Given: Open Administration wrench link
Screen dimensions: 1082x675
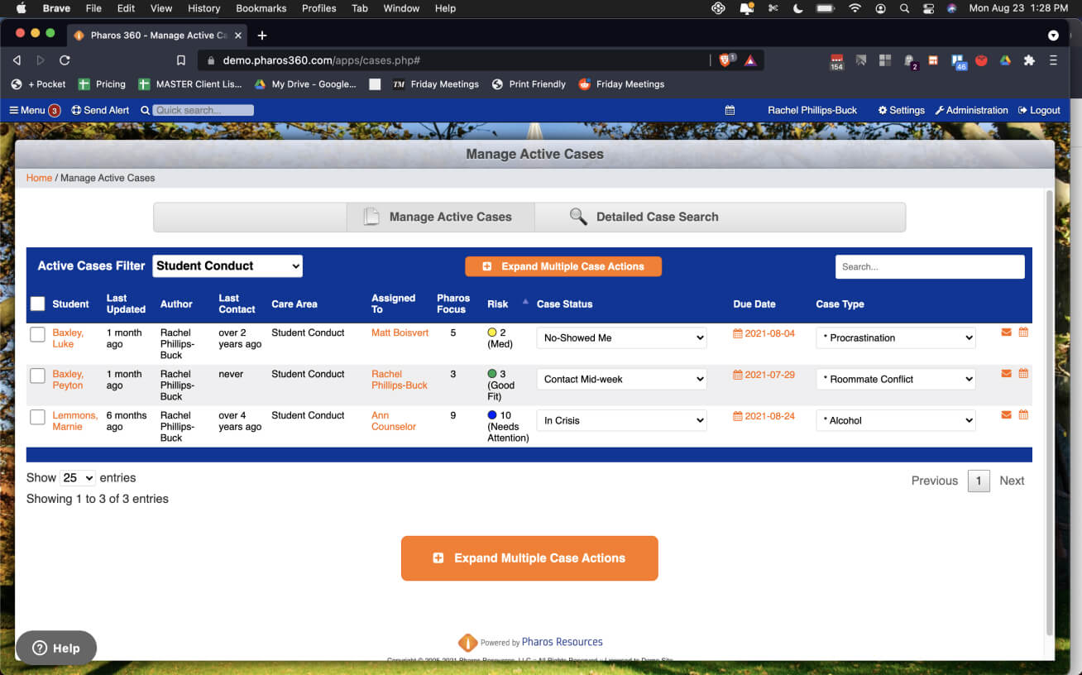Looking at the screenshot, I should click(x=971, y=110).
